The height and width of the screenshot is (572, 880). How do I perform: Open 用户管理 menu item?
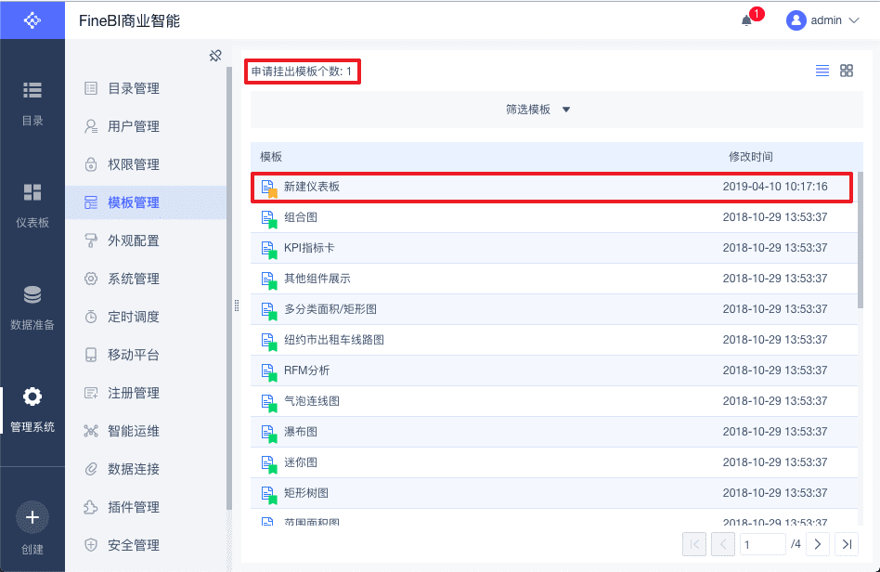pos(134,126)
